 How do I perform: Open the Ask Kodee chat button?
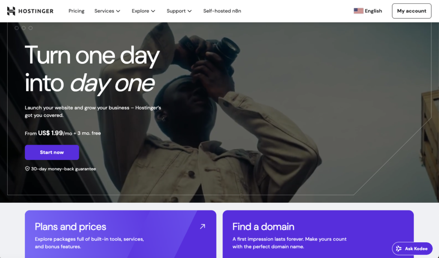(412, 249)
